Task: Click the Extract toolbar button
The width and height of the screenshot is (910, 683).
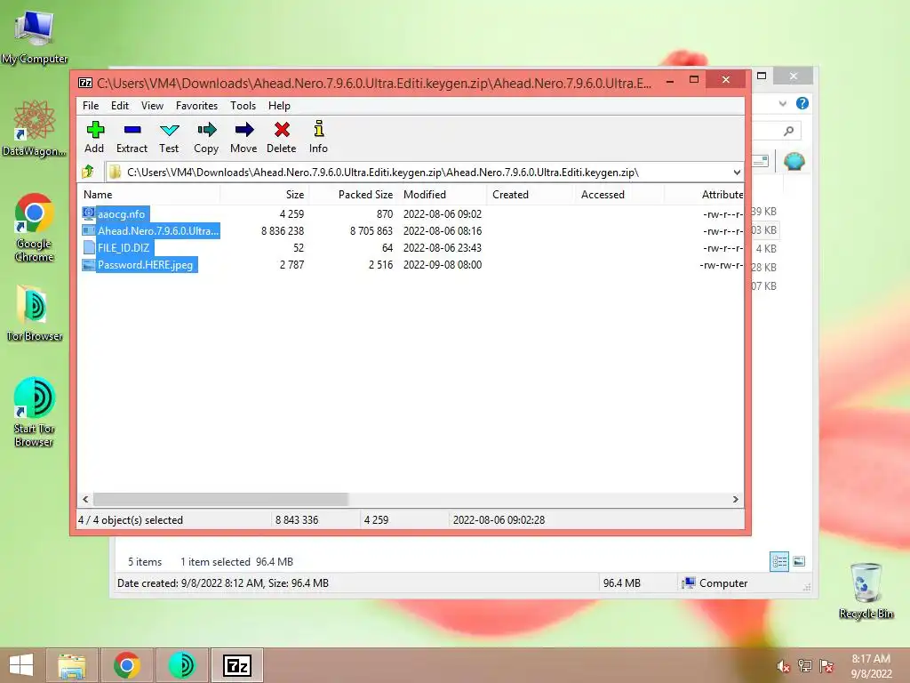Action: pyautogui.click(x=132, y=137)
